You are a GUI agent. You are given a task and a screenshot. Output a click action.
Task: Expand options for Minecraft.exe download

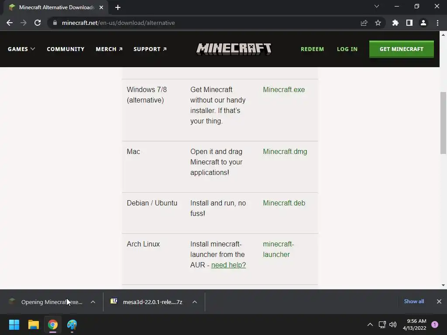tap(93, 302)
